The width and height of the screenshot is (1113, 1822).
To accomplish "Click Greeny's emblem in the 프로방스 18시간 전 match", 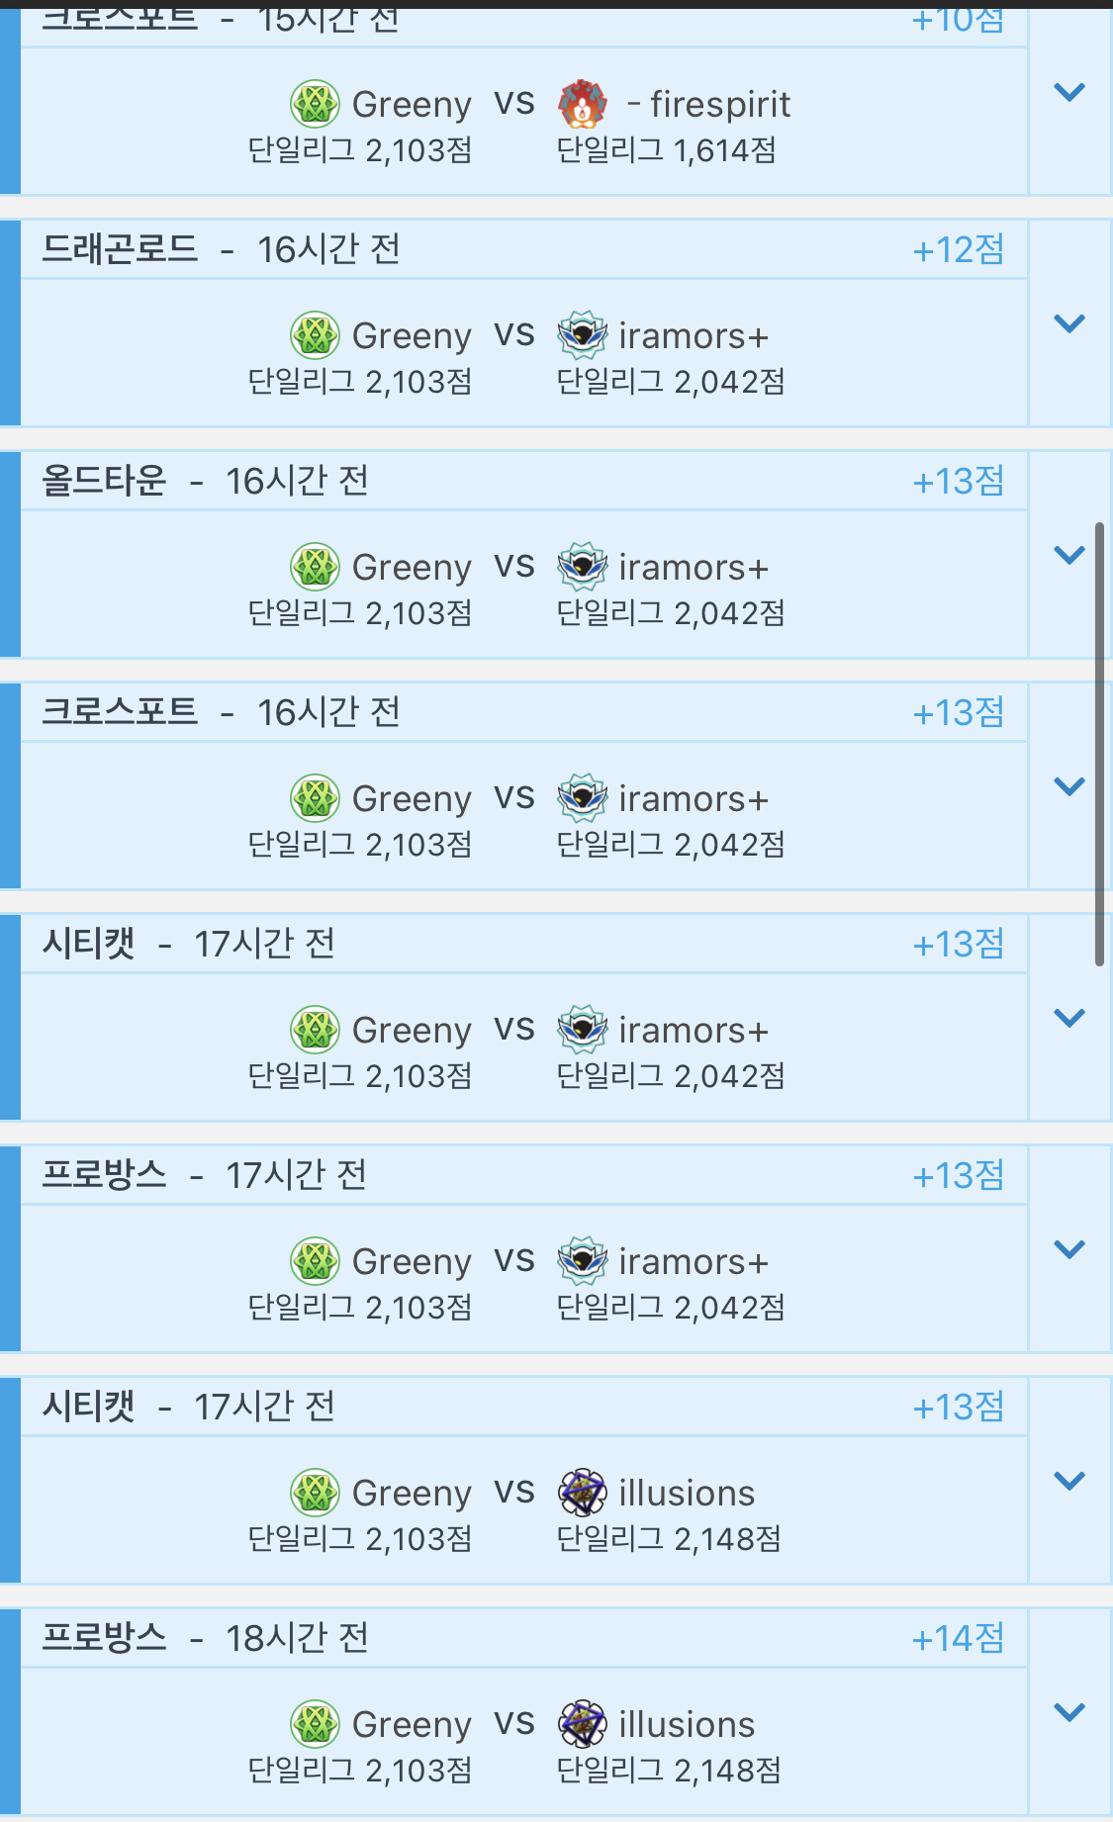I will [x=315, y=1724].
